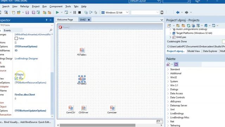
Task: Click the IDE search field at top
Action: (x=177, y=1)
